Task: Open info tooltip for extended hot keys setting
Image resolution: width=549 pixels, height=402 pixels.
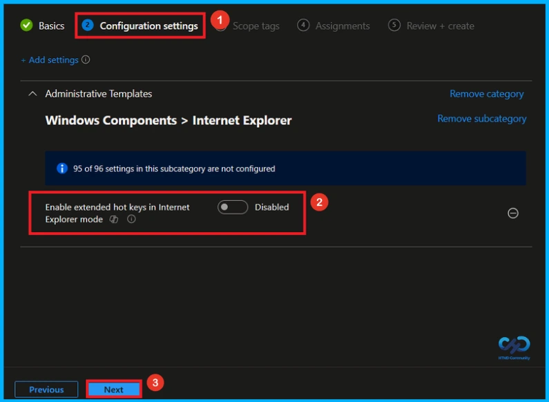Action: coord(131,219)
